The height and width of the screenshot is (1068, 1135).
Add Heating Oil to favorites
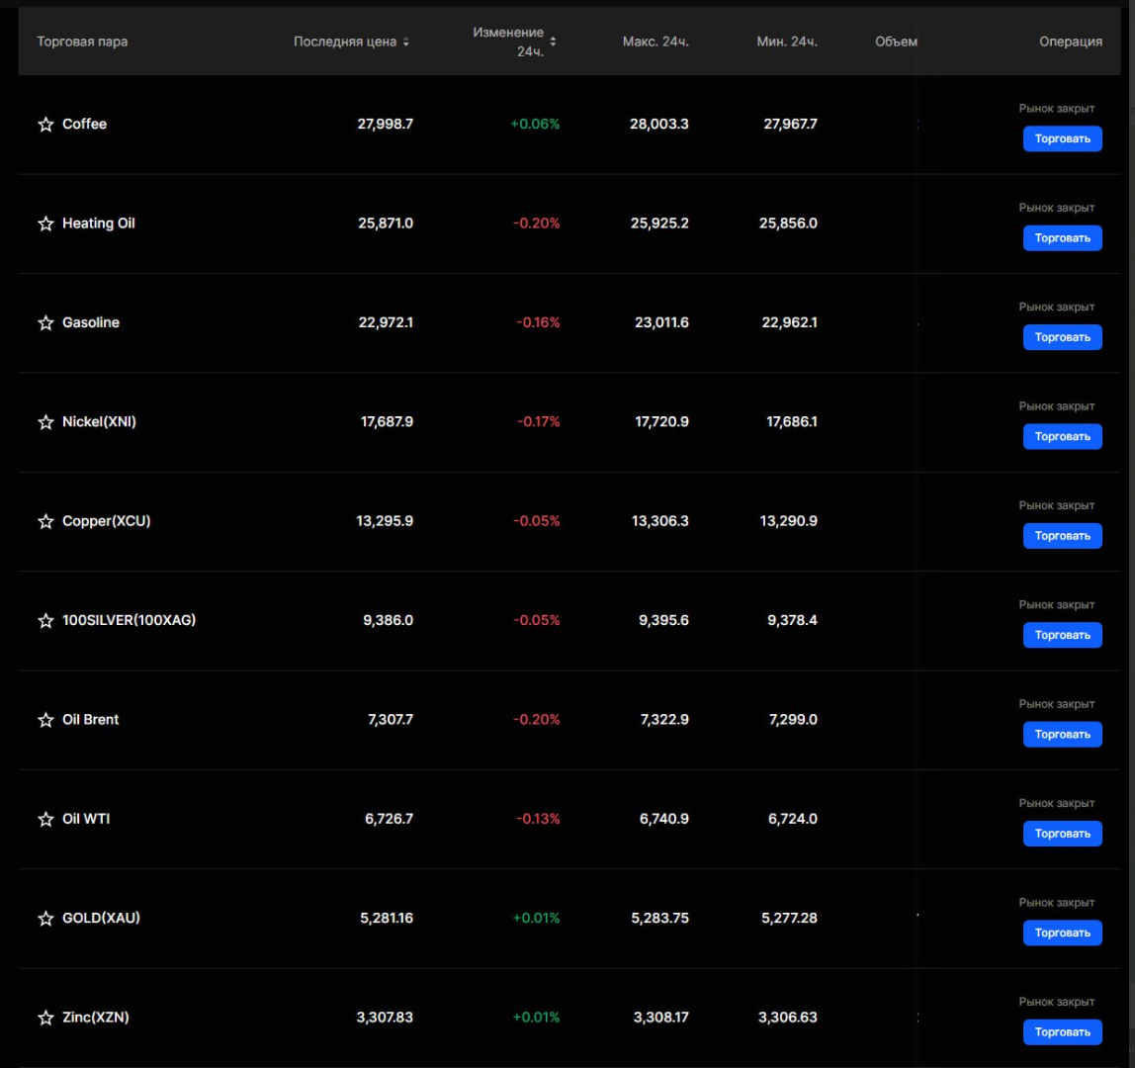(x=45, y=223)
